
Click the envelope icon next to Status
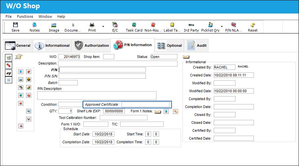[x=186, y=57]
